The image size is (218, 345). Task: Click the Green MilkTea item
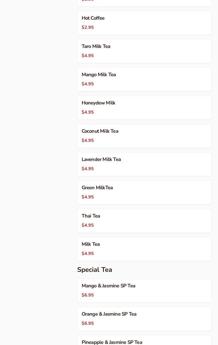click(x=144, y=192)
